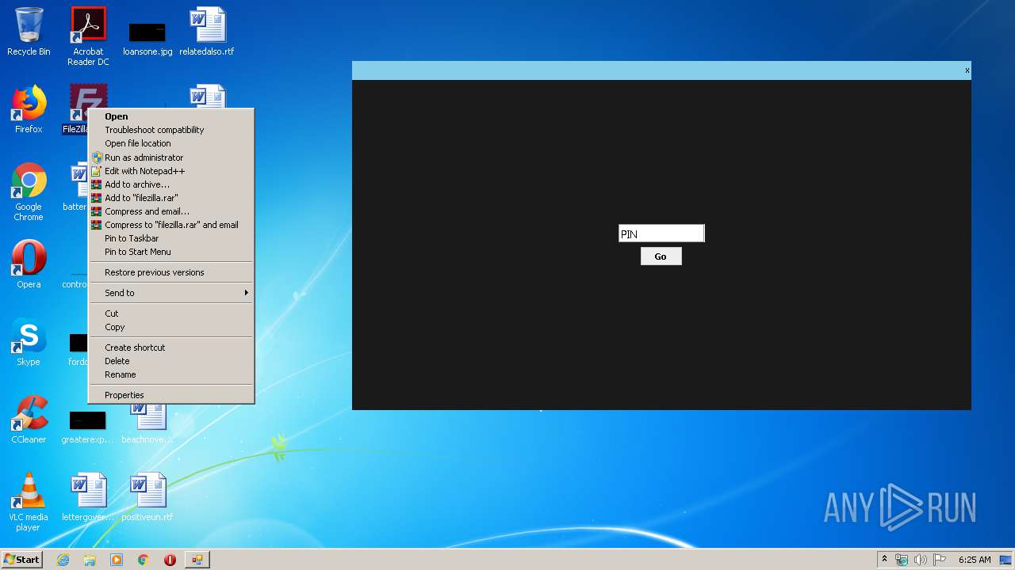Screen dimensions: 1015x570
Task: Choose Open file location
Action: point(171,143)
